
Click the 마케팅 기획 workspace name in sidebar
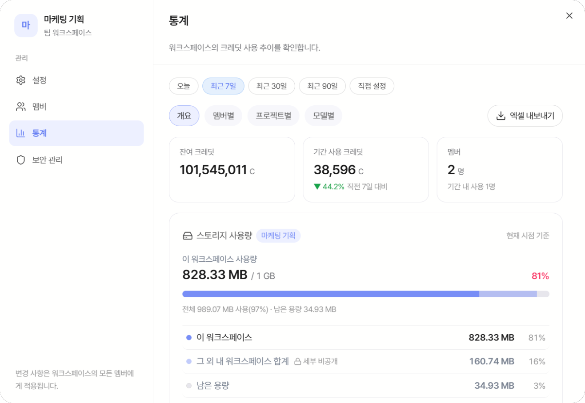coord(64,19)
